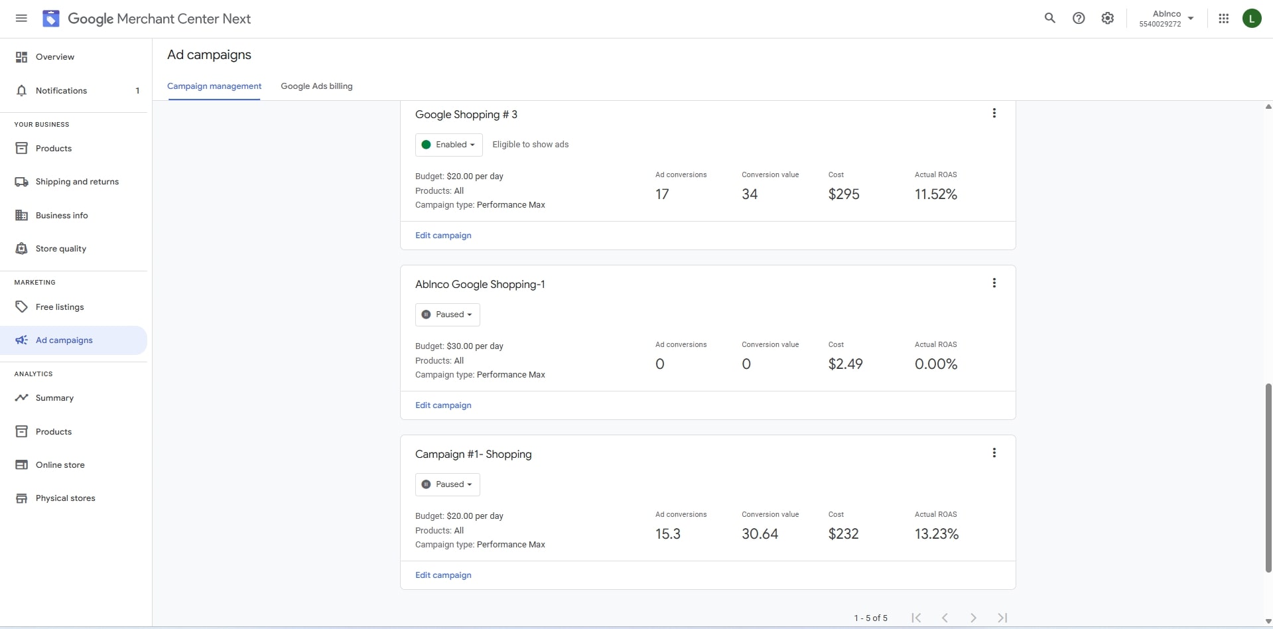Go to first page of campaigns
Image resolution: width=1273 pixels, height=629 pixels.
click(x=916, y=618)
